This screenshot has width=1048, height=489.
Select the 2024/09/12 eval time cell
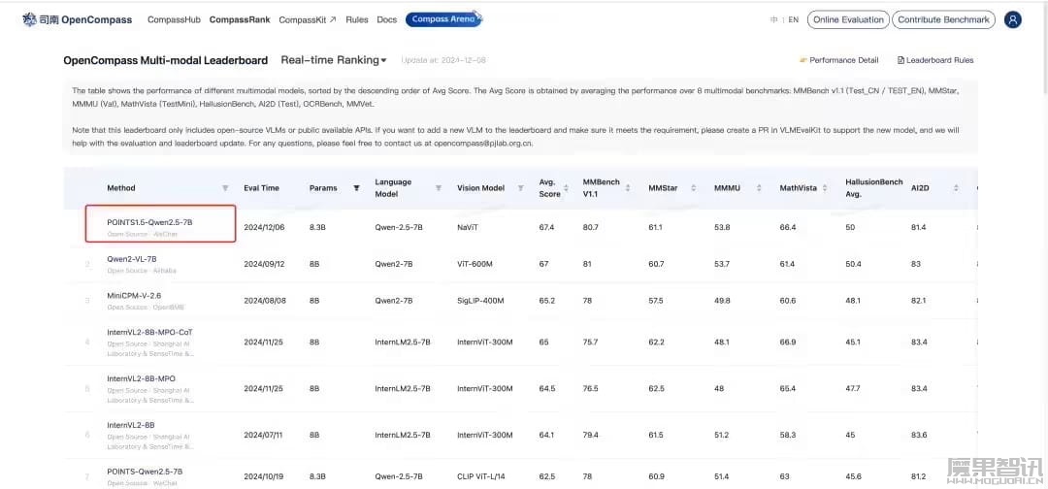coord(264,264)
